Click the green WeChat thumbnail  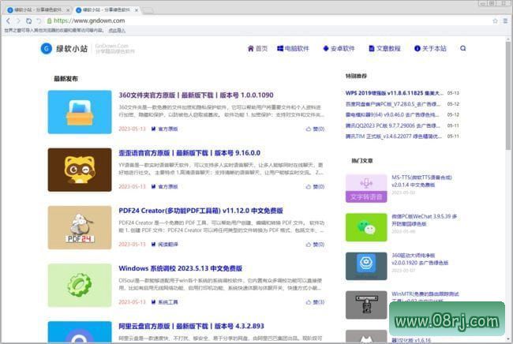(x=366, y=227)
